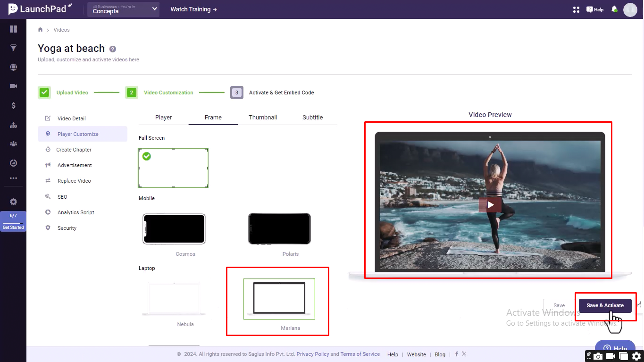
Task: Open the circular analytics icon in sidebar
Action: pos(13,163)
